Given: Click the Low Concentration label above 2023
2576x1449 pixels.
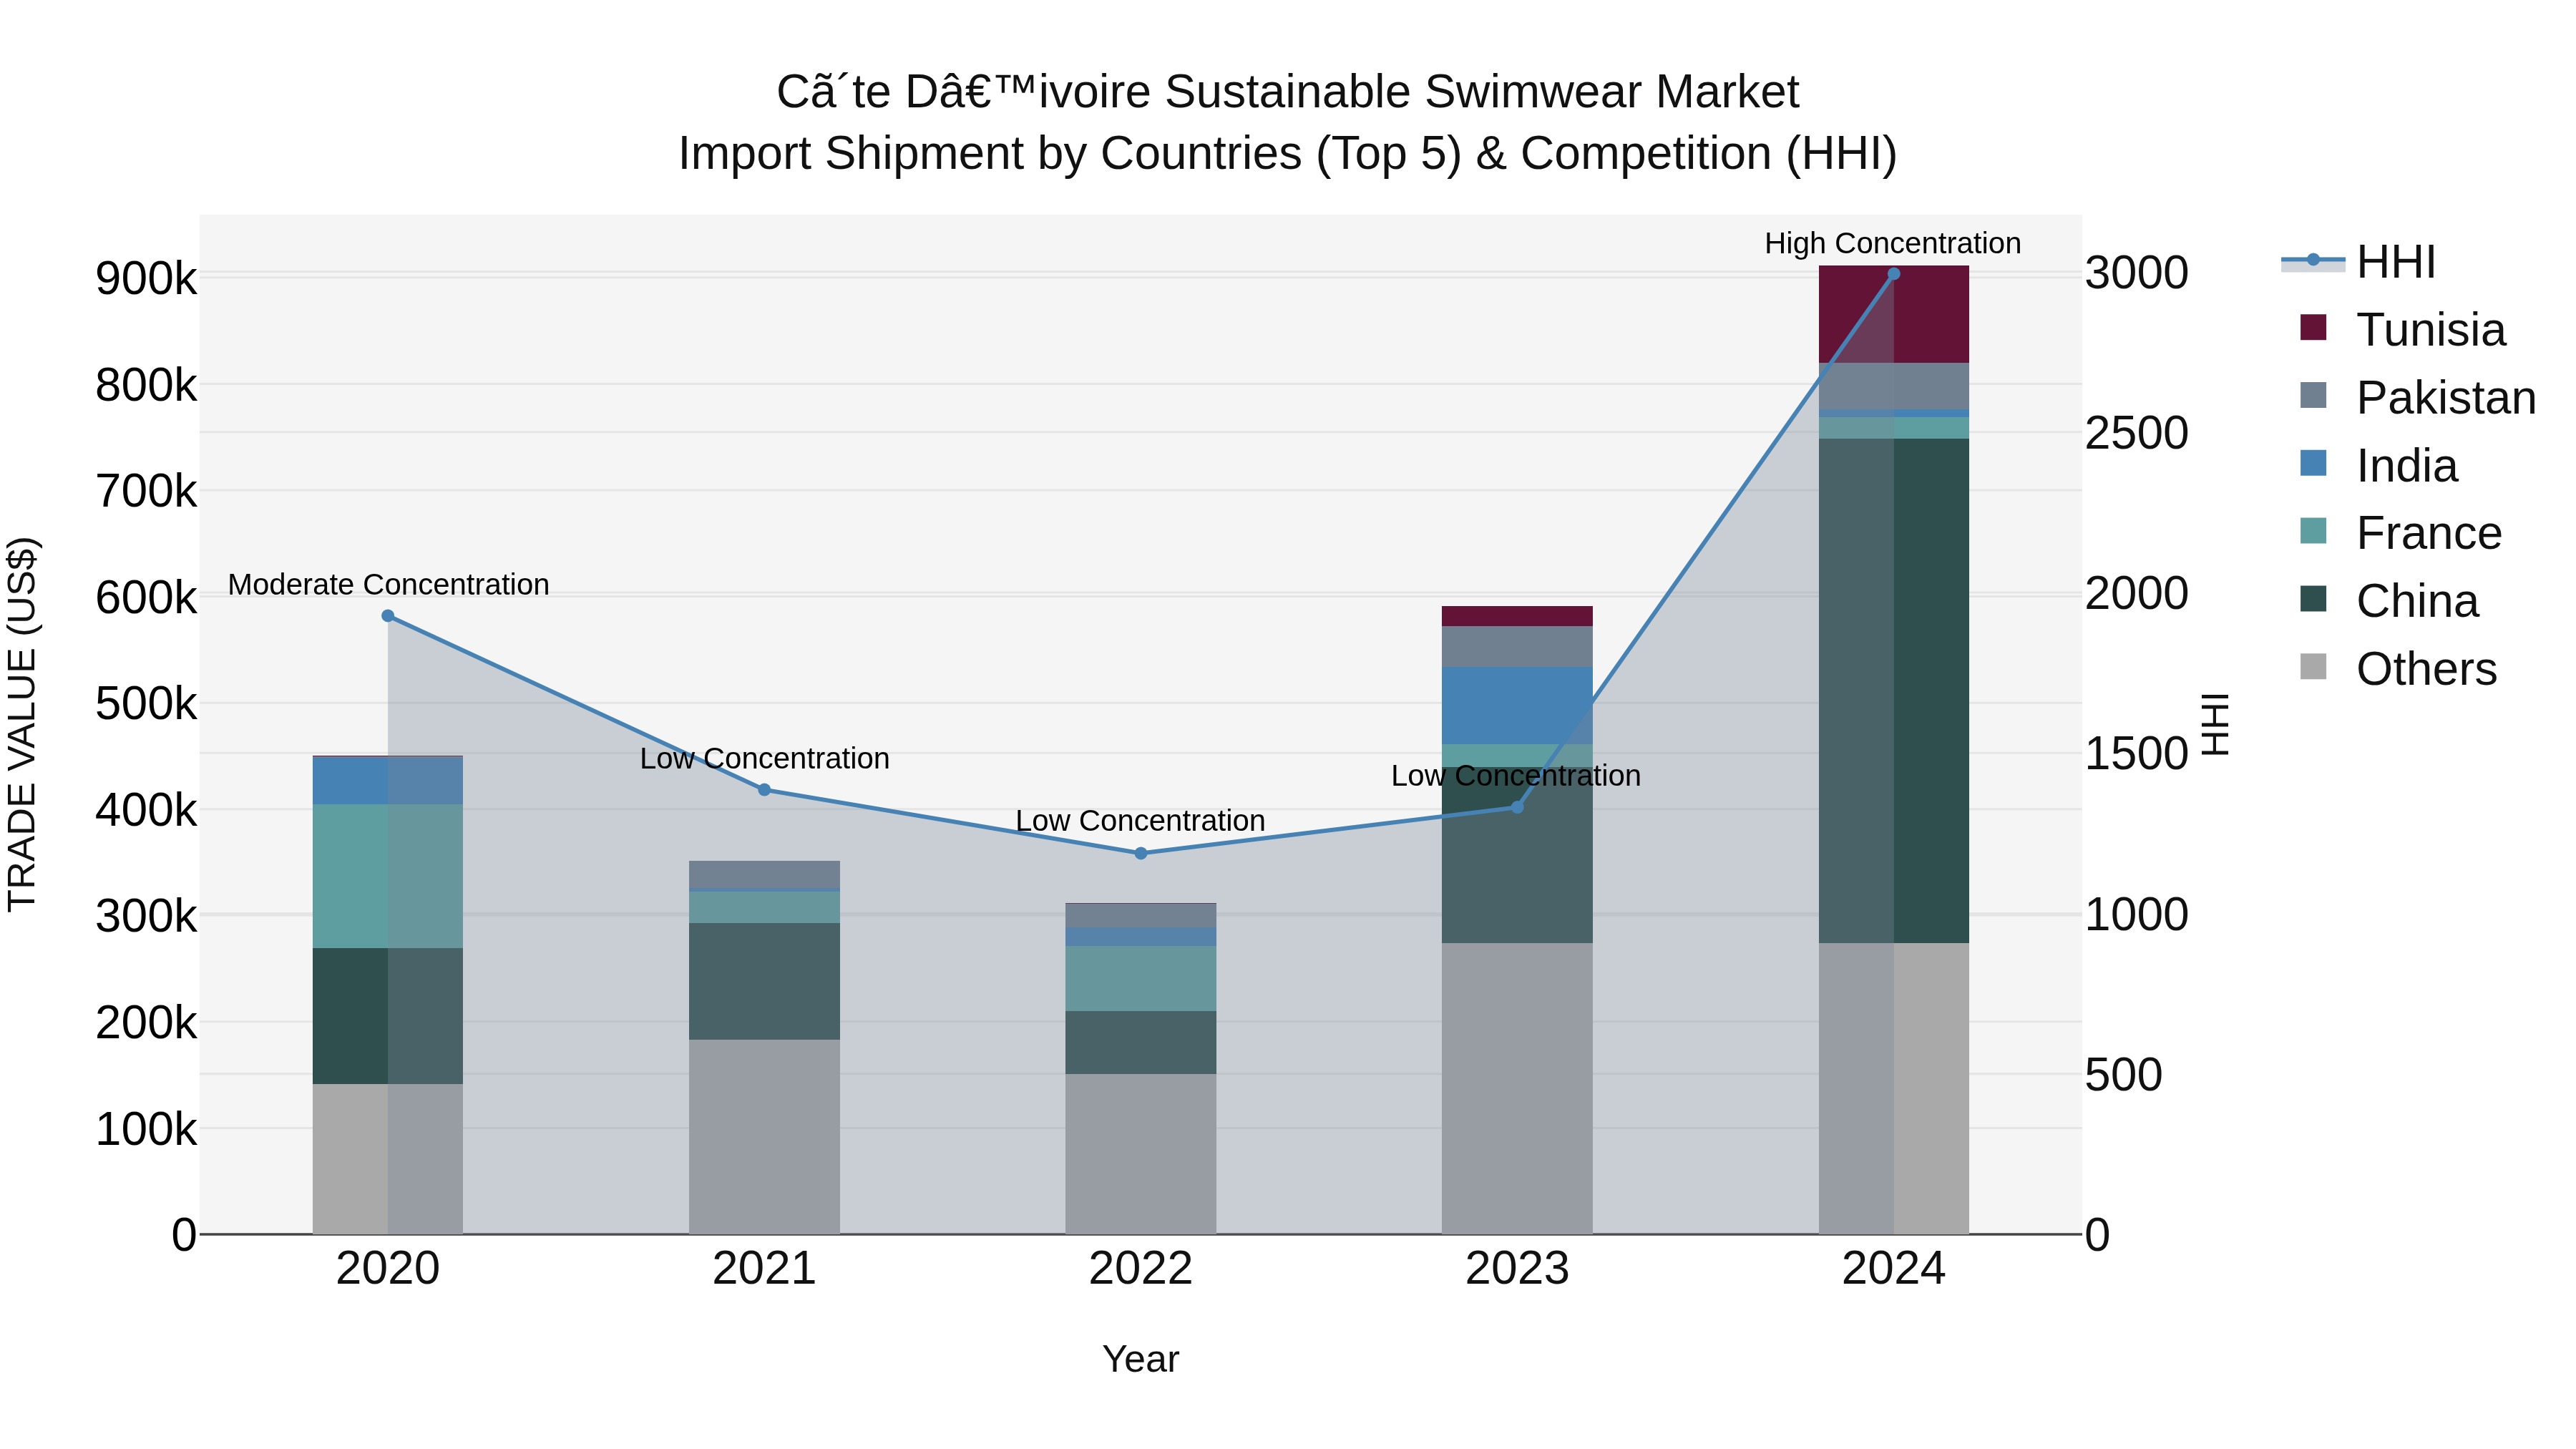Looking at the screenshot, I should [1517, 776].
